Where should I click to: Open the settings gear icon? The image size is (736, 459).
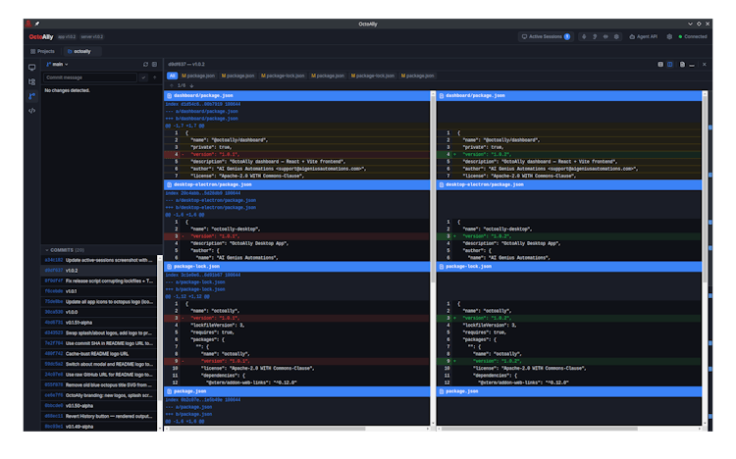(x=669, y=36)
